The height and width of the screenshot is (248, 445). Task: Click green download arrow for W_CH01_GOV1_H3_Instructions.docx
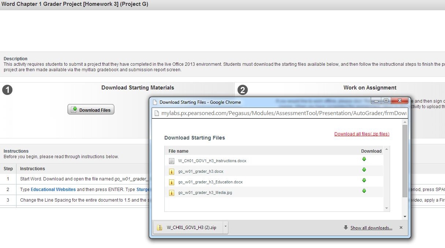pyautogui.click(x=364, y=159)
